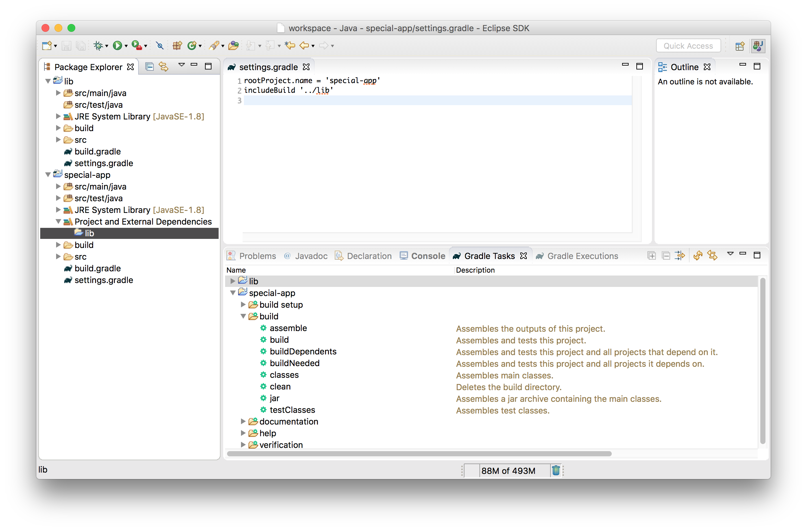Click Run External Tools toolbox icon

(137, 46)
